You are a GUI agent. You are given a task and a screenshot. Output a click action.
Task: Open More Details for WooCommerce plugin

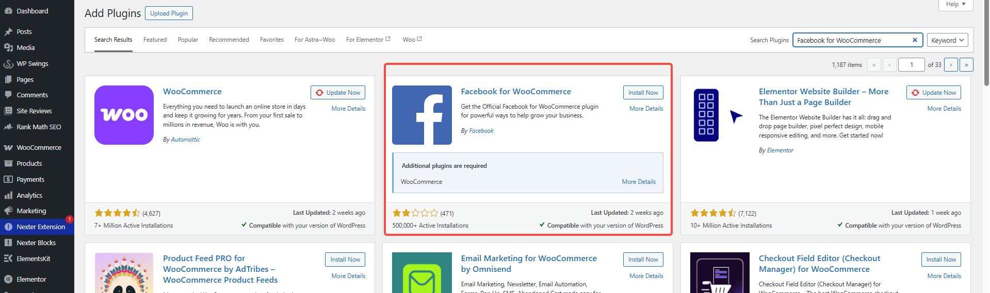click(x=348, y=109)
